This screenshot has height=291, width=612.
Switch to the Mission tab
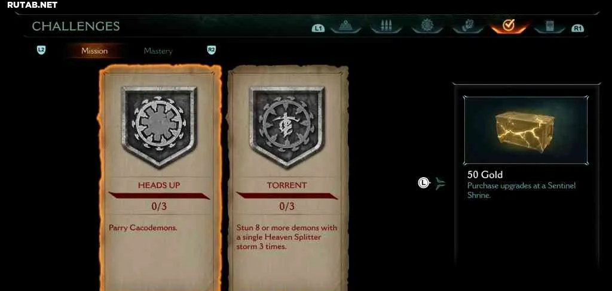click(94, 51)
